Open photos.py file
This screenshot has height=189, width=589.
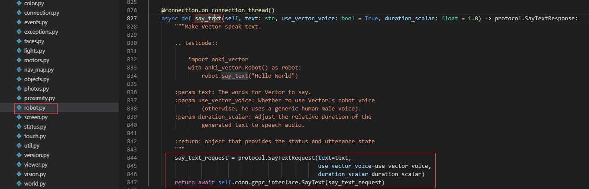click(36, 88)
